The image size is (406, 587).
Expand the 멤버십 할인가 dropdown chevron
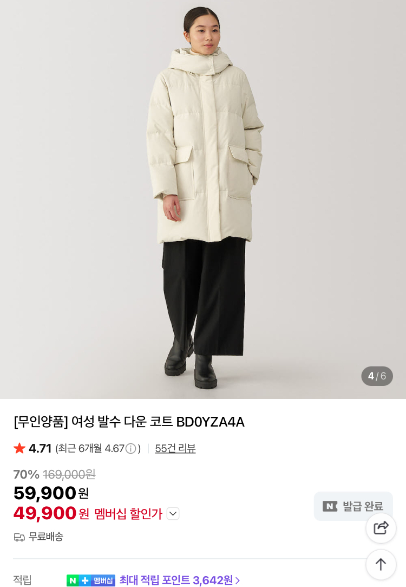pyautogui.click(x=173, y=513)
